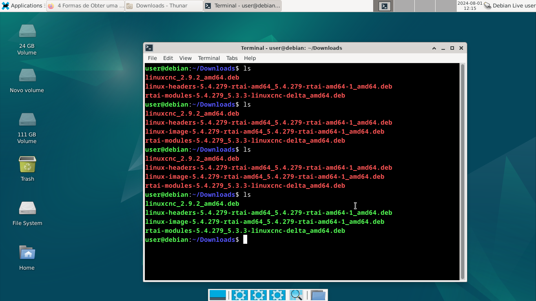Open the Edit menu in Terminal
The width and height of the screenshot is (536, 301).
[168, 58]
